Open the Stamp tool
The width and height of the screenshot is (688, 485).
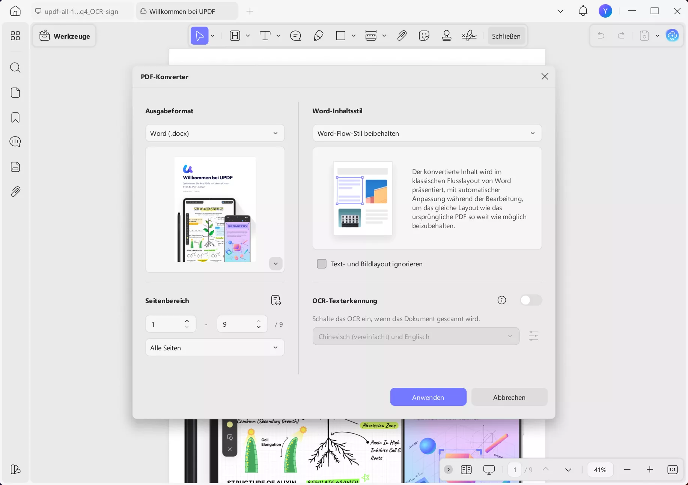point(447,36)
